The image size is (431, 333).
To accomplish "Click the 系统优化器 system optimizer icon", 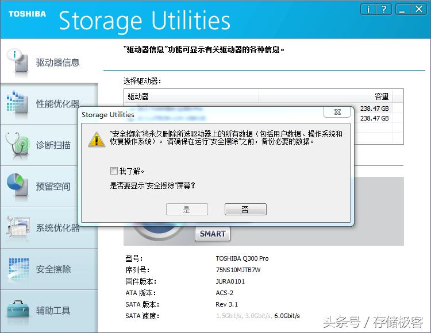I will pyautogui.click(x=17, y=227).
